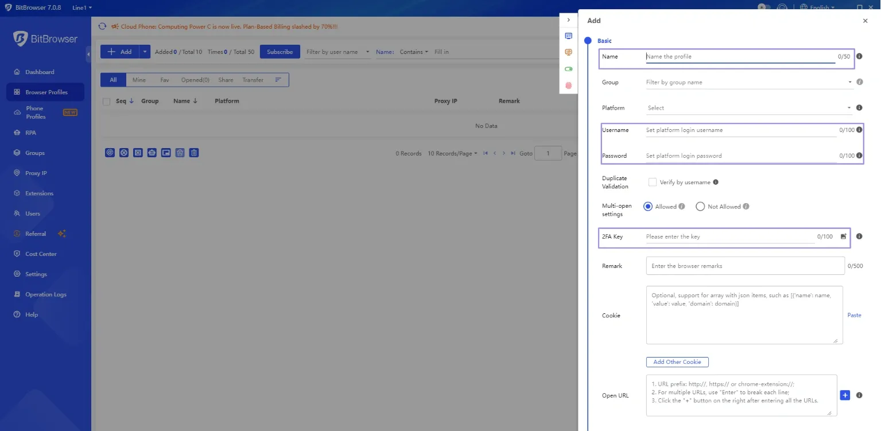Click the info icon next to Name field

[859, 57]
